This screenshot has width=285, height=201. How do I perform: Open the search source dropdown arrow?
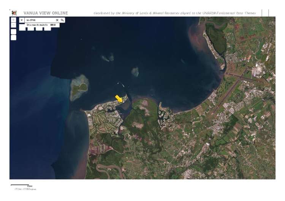[22, 20]
